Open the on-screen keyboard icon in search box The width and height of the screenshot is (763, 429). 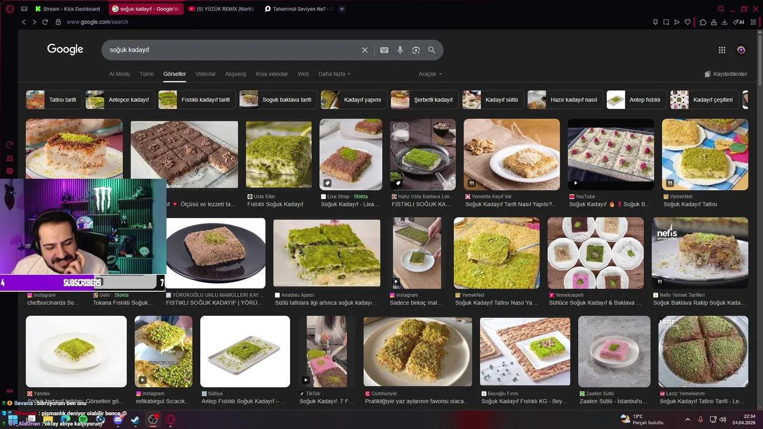point(384,50)
